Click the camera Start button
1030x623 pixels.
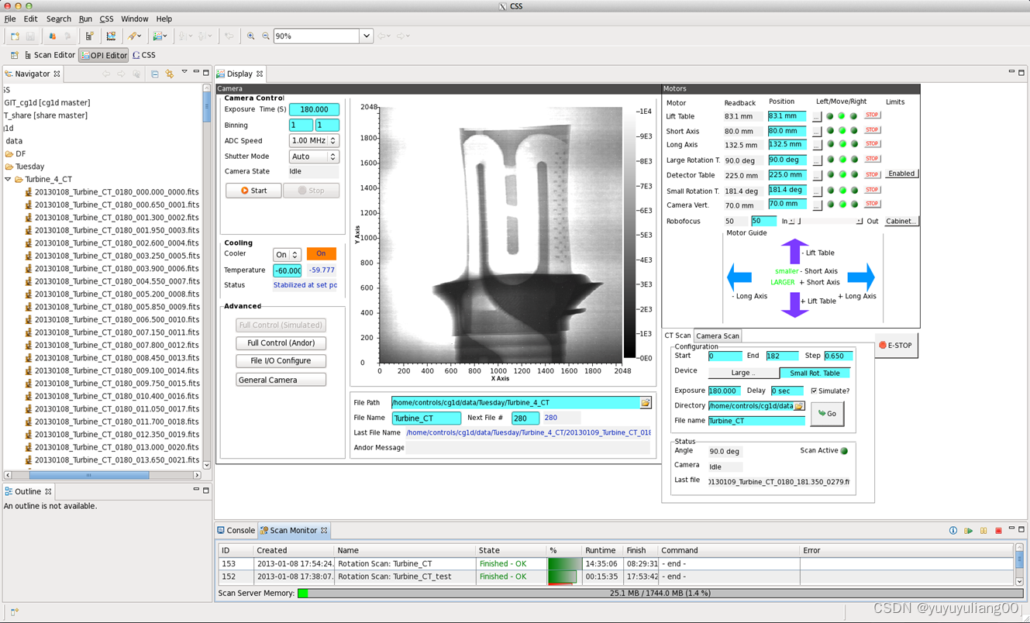point(253,190)
